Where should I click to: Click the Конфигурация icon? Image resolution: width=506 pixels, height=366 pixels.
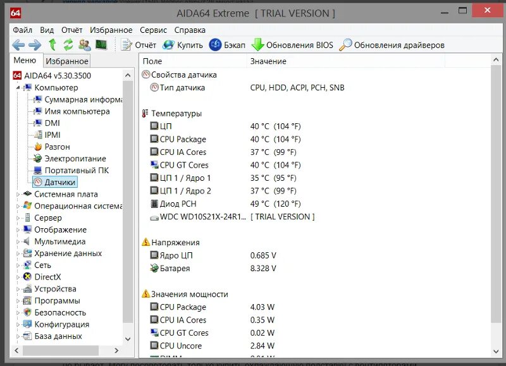tap(27, 324)
